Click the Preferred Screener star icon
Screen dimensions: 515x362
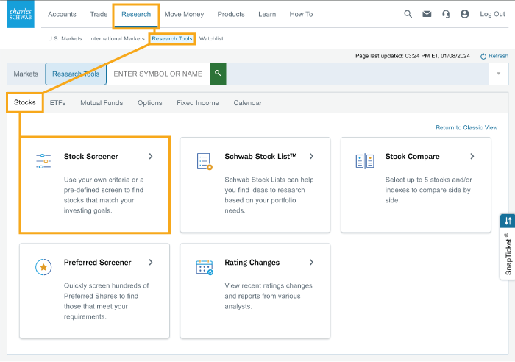(43, 267)
